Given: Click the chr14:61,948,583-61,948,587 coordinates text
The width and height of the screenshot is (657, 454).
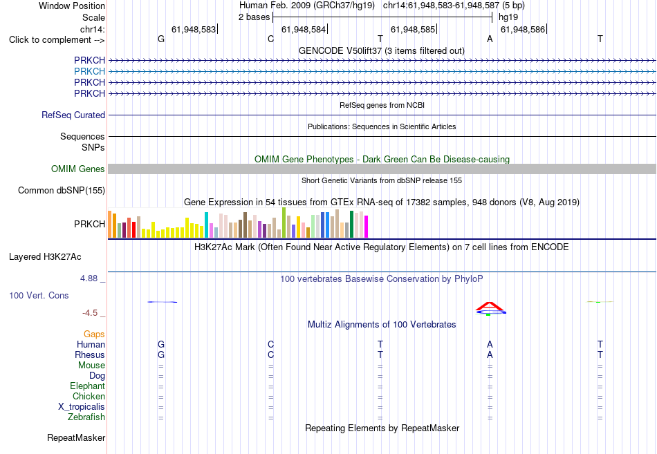Looking at the screenshot, I should [454, 6].
